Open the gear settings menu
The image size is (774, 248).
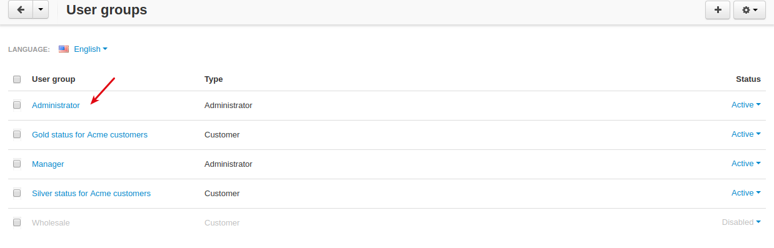tap(750, 10)
